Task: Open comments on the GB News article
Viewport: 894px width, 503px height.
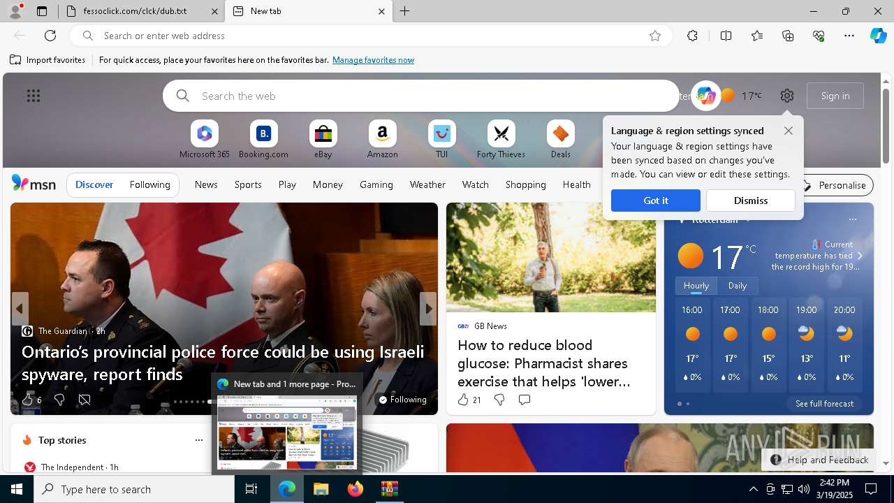Action: [525, 400]
